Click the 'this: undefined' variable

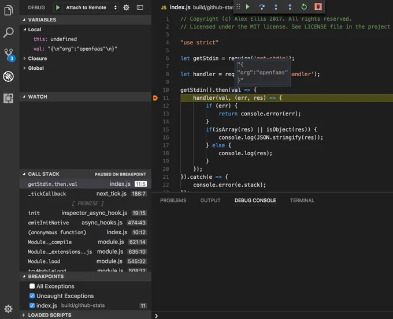point(55,39)
